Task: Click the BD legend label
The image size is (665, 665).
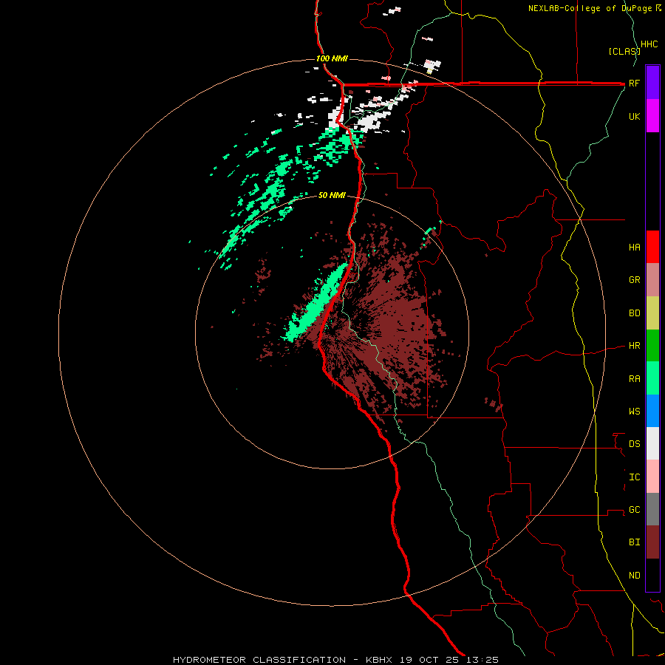Action: pos(635,313)
